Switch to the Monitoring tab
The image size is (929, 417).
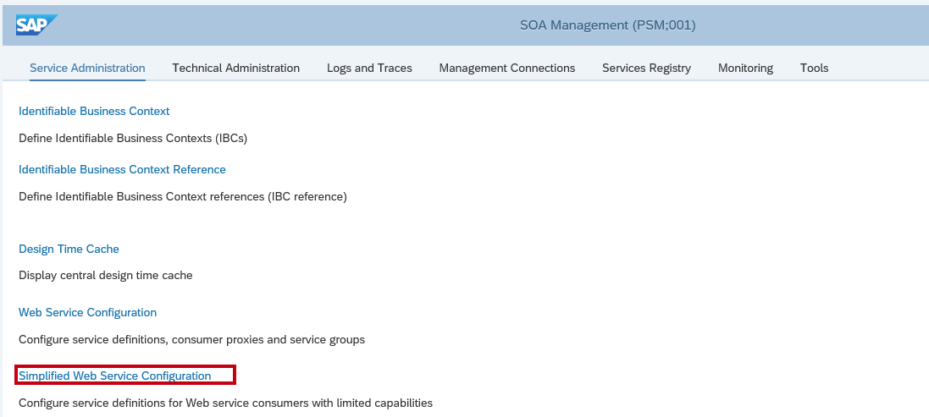(x=745, y=68)
